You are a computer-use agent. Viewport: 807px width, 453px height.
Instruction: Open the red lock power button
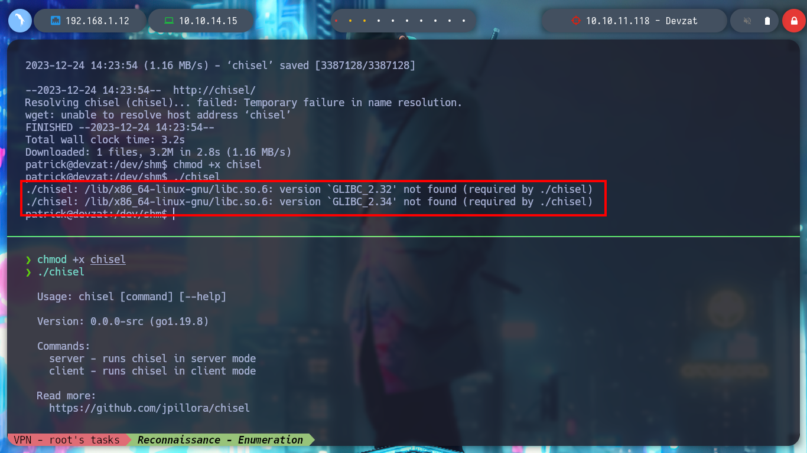tap(793, 21)
